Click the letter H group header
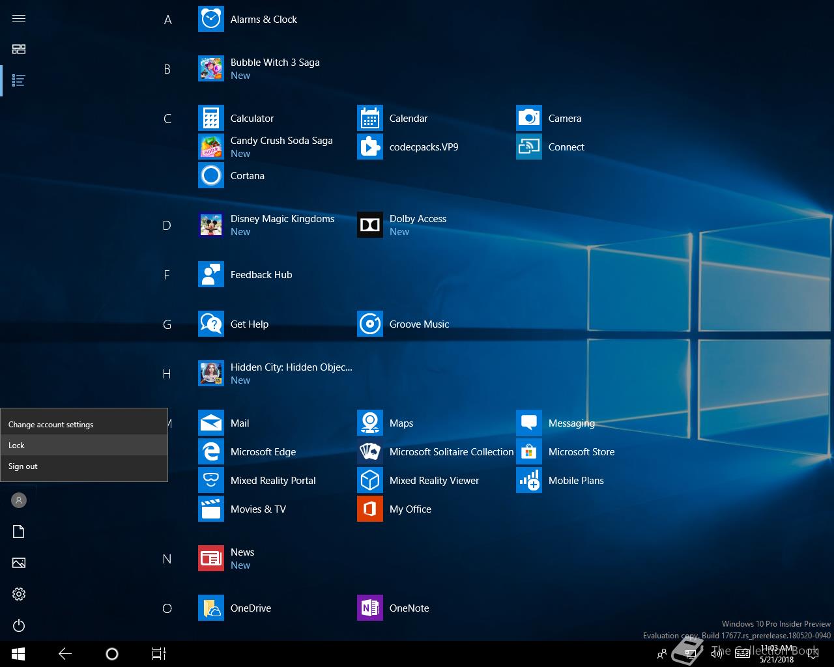 (167, 374)
